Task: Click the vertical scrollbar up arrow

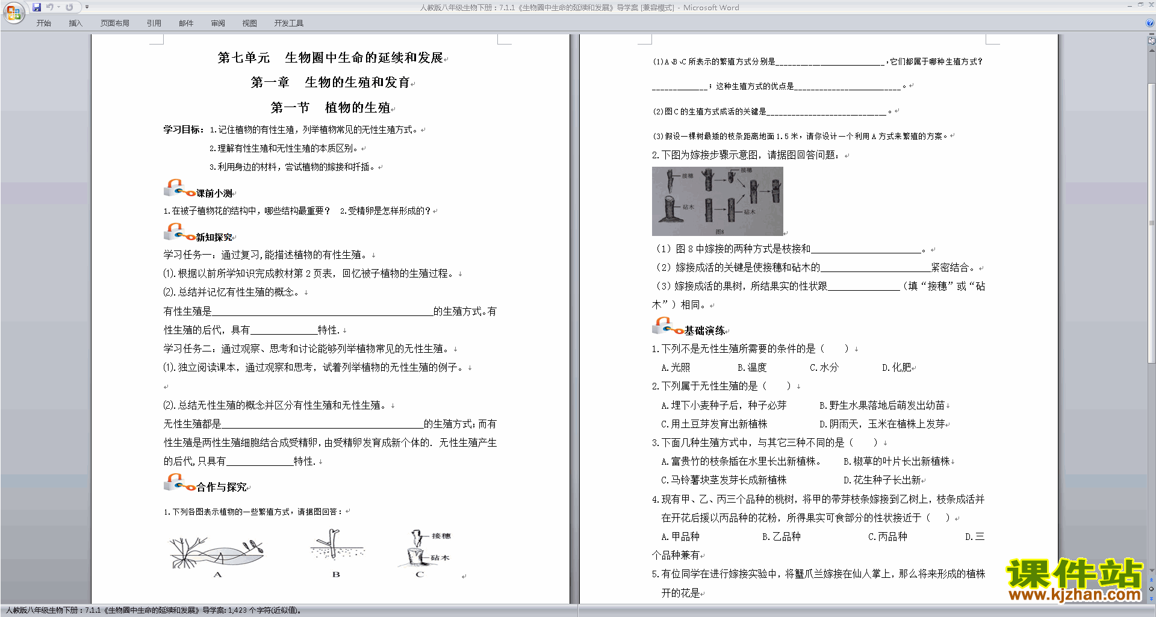Action: click(x=1151, y=51)
